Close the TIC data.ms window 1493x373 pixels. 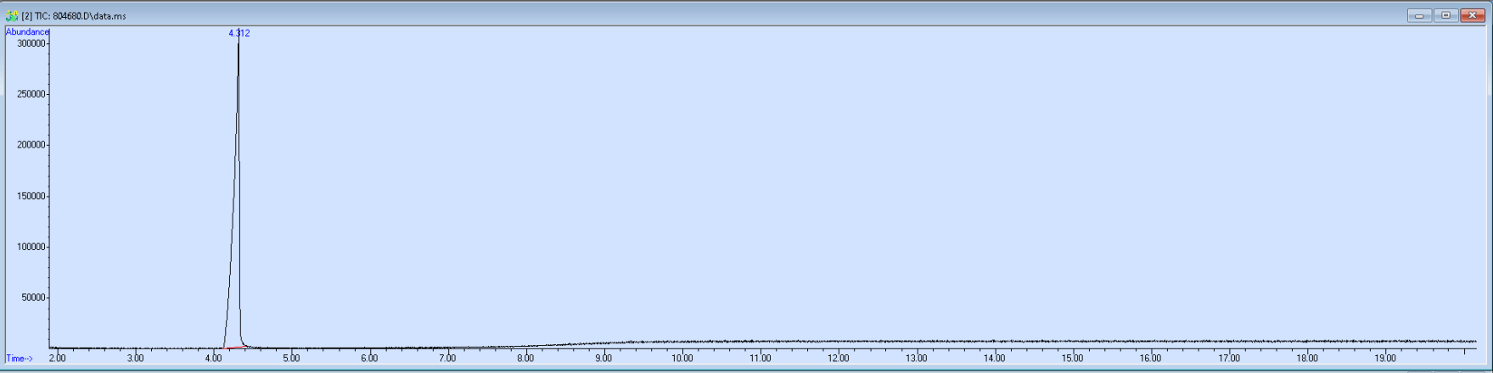[1472, 15]
